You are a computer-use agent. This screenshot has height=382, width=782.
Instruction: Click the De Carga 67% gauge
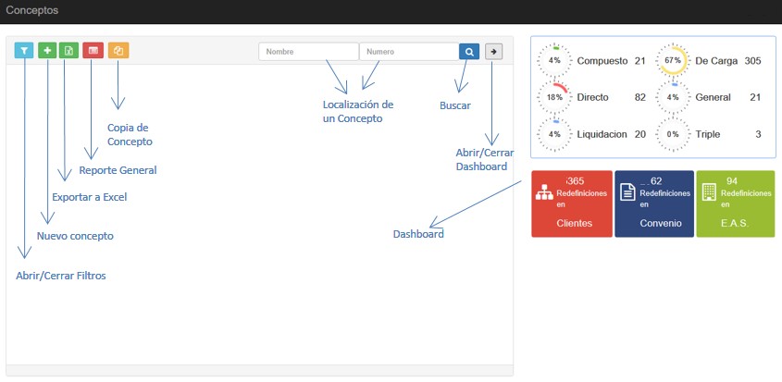pyautogui.click(x=673, y=60)
